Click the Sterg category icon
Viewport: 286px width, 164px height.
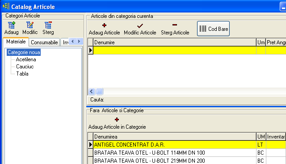coord(48,25)
